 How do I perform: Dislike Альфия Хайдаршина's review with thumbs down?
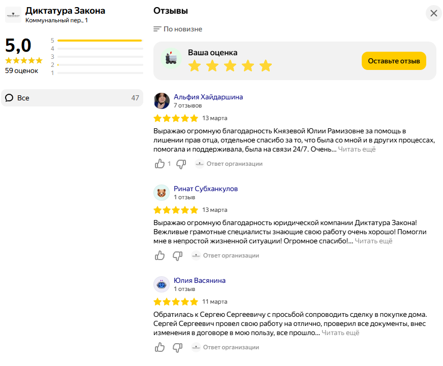[x=181, y=164]
